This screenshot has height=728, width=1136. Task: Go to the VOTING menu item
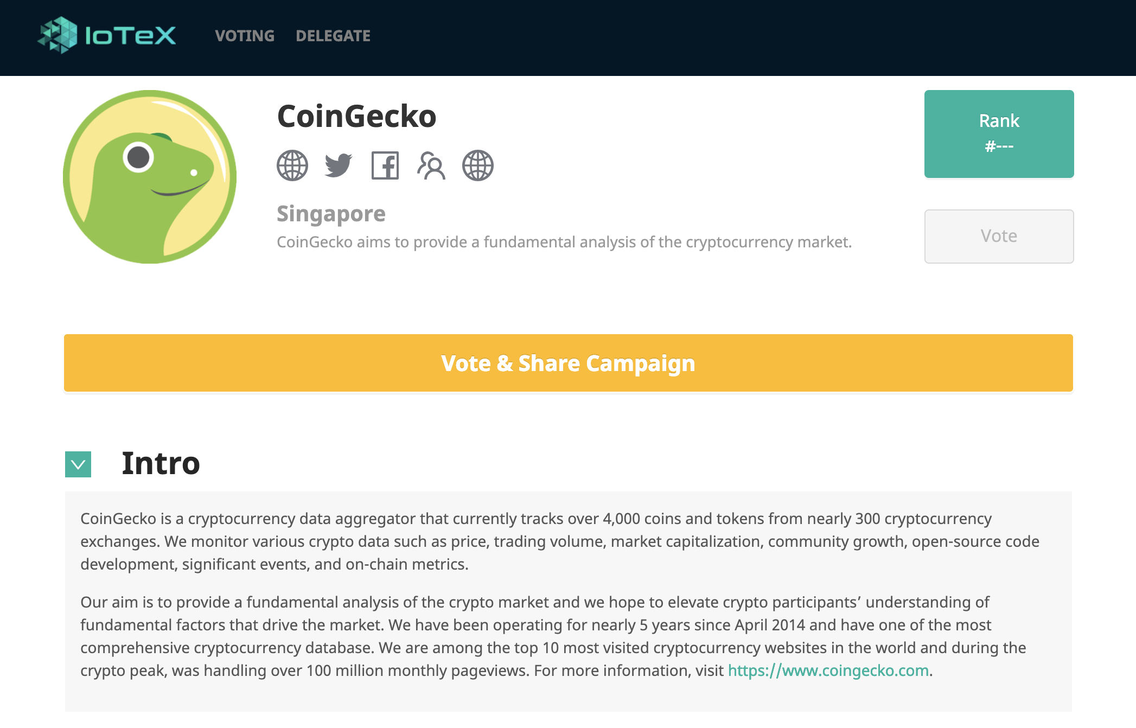[245, 36]
